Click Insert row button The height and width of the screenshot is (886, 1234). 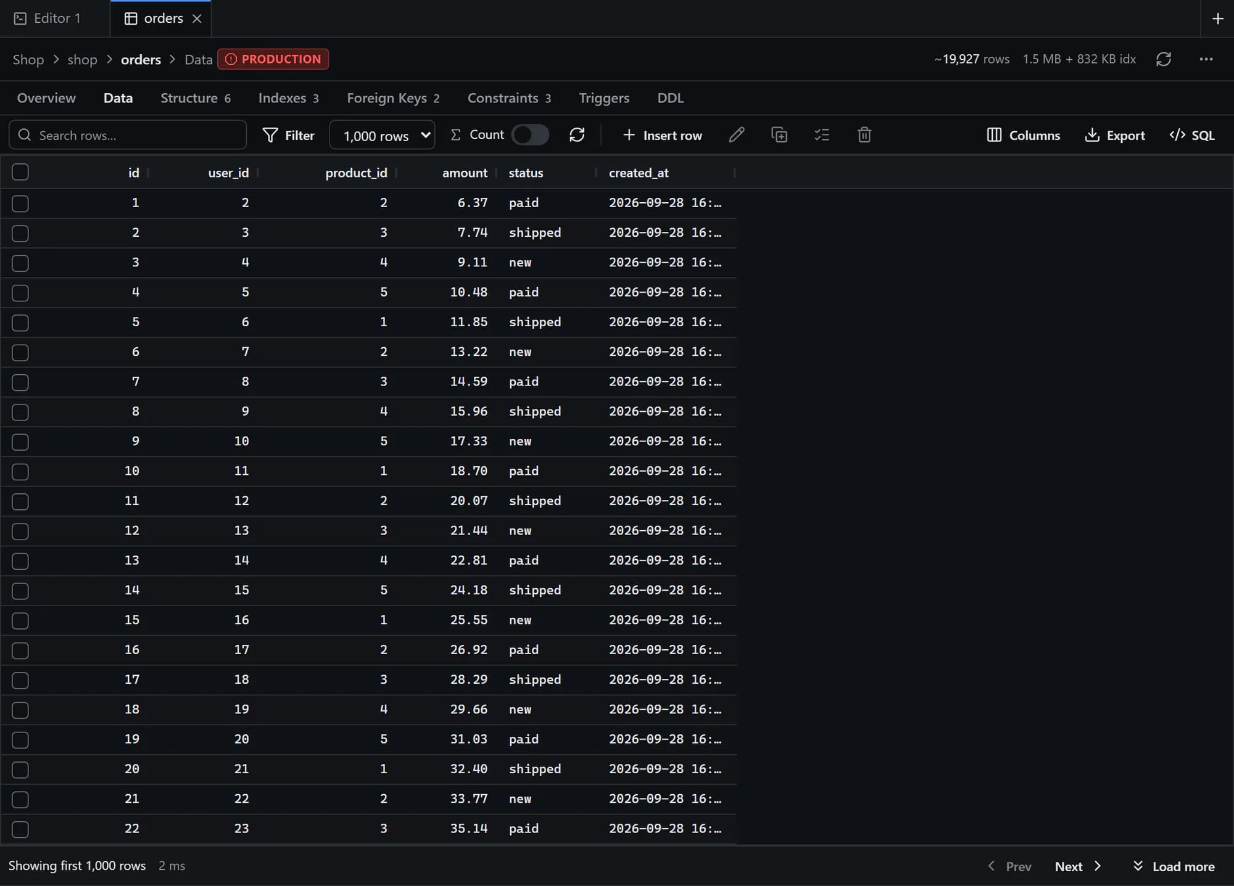pyautogui.click(x=662, y=135)
